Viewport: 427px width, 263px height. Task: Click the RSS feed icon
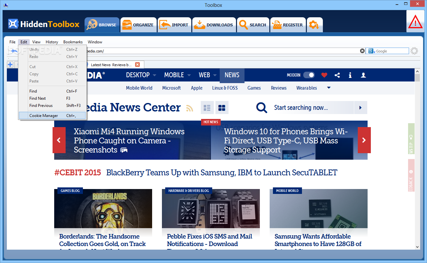190,108
